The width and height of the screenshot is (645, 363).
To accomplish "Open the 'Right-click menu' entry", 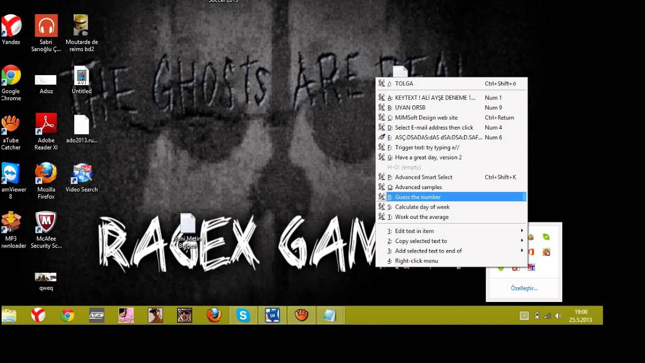I will pos(451,261).
